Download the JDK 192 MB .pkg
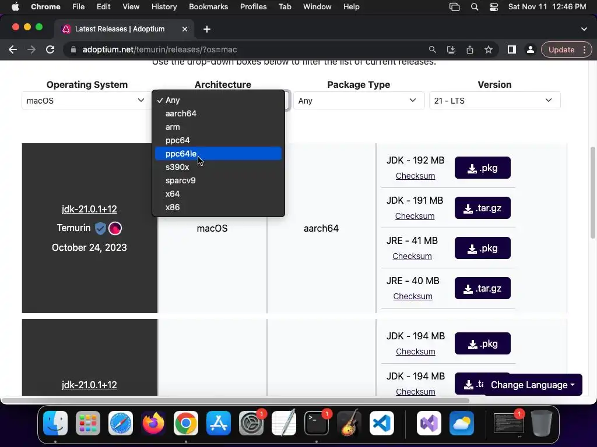This screenshot has width=597, height=447. (x=482, y=168)
